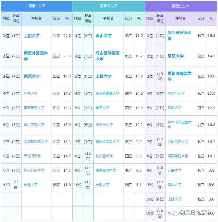Select the 関東エリア header
Image resolution: width=218 pixels, height=222 pixels.
(37, 6)
